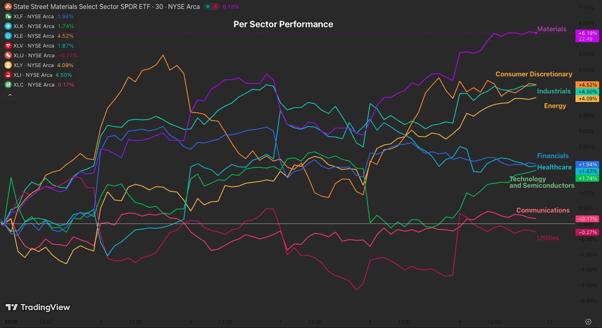Click the XLE energy symbol icon
Screen dimensions: 602x328
(x=8, y=36)
